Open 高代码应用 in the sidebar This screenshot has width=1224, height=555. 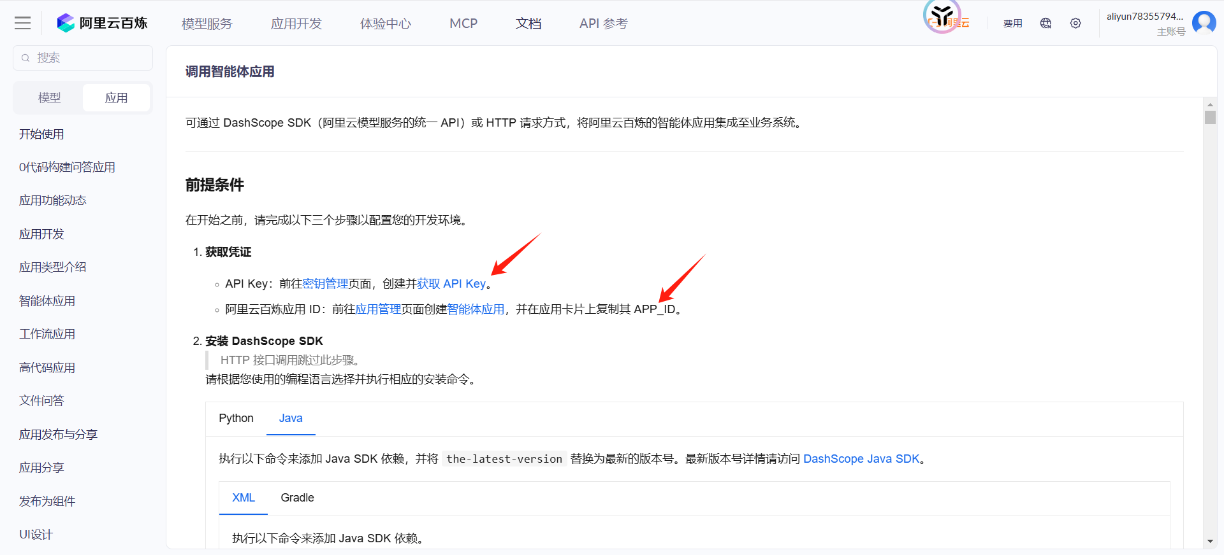point(47,368)
